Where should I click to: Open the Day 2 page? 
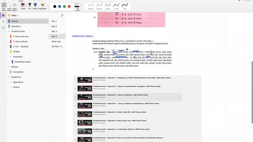[x=57, y=26]
